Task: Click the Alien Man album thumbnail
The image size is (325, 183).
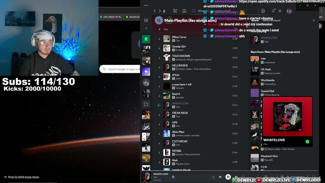Action: pyautogui.click(x=167, y=133)
